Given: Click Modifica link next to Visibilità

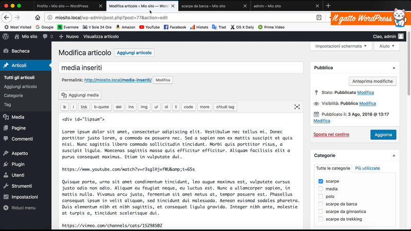Looking at the screenshot, I should point(367,104).
